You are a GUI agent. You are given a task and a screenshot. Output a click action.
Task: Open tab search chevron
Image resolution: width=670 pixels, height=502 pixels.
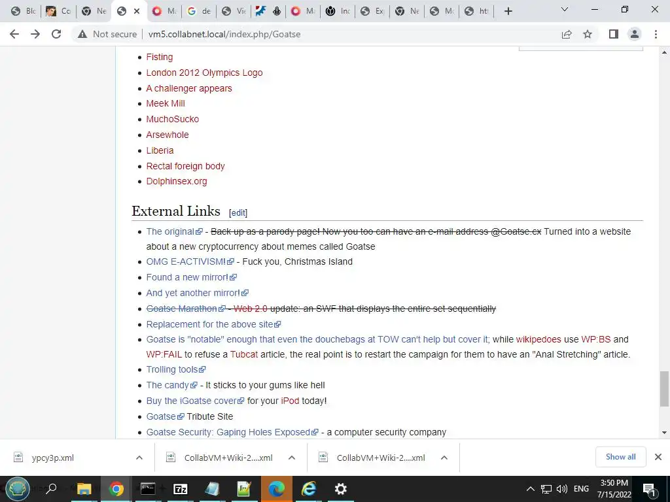565,9
